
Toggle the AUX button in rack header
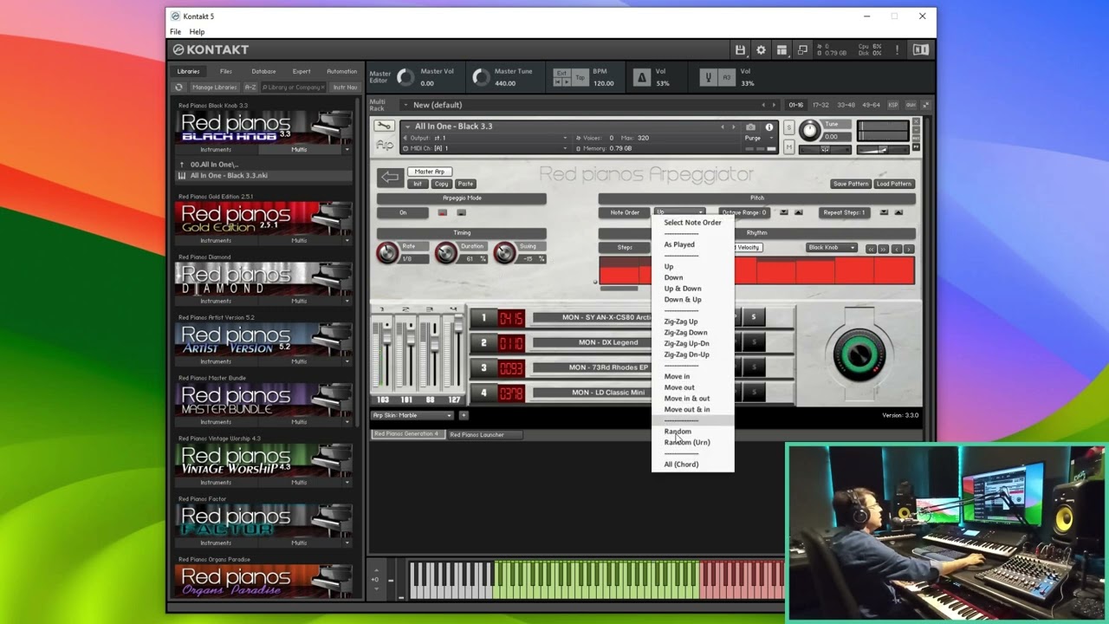click(x=911, y=105)
